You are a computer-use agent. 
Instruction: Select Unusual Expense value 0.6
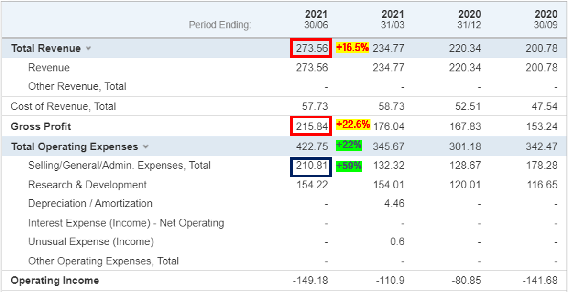[x=397, y=242]
